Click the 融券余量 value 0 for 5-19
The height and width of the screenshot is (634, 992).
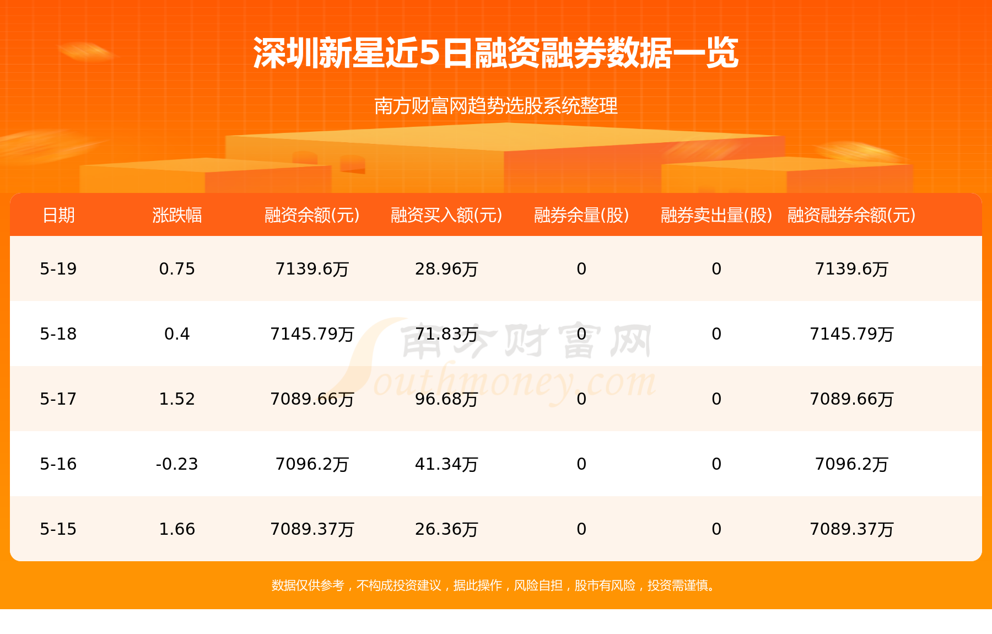tap(581, 269)
